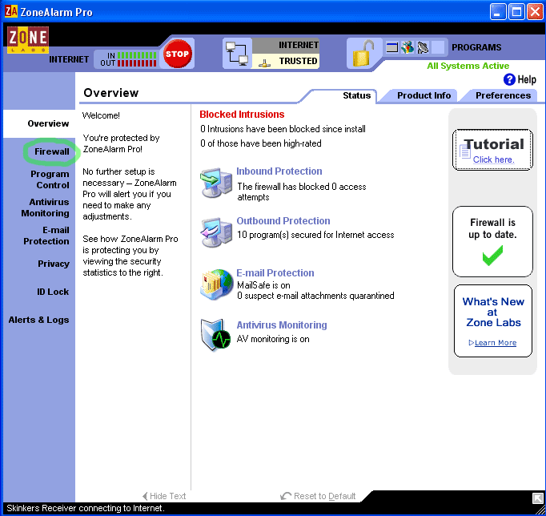Switch to the Product Info tab
Viewport: 546px width, 516px height.
pos(424,95)
